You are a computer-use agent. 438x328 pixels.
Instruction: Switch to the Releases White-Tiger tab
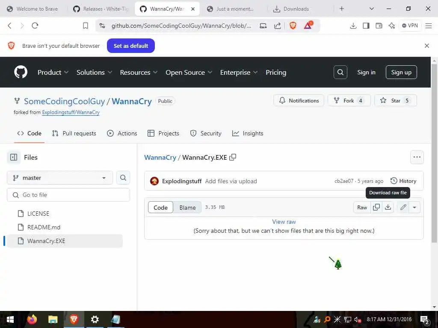[101, 9]
